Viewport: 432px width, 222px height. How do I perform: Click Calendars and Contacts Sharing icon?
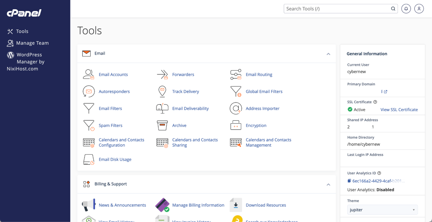[x=162, y=143]
